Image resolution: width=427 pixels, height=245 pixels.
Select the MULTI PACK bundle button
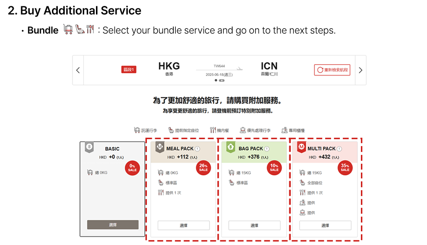pyautogui.click(x=325, y=225)
